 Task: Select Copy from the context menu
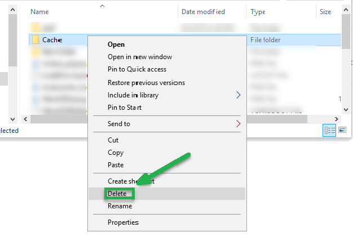point(116,153)
